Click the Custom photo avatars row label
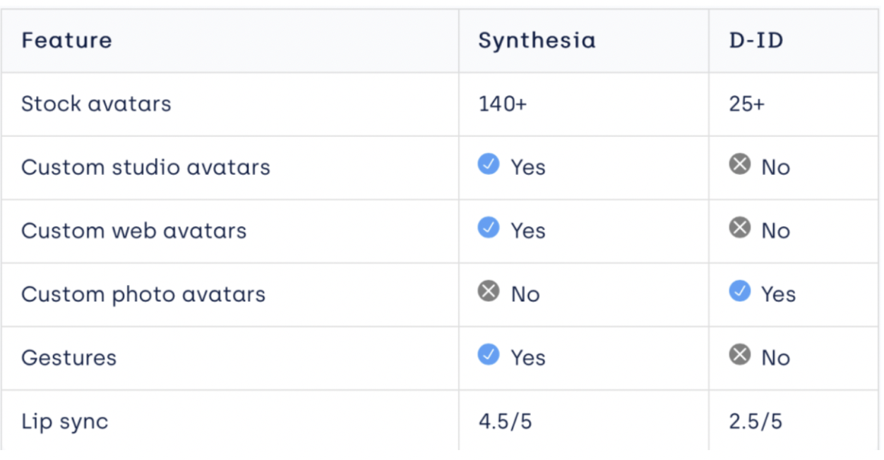 click(x=143, y=294)
